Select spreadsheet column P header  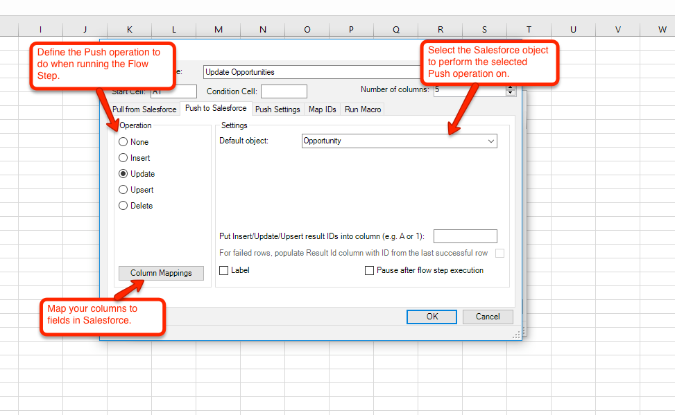(351, 29)
